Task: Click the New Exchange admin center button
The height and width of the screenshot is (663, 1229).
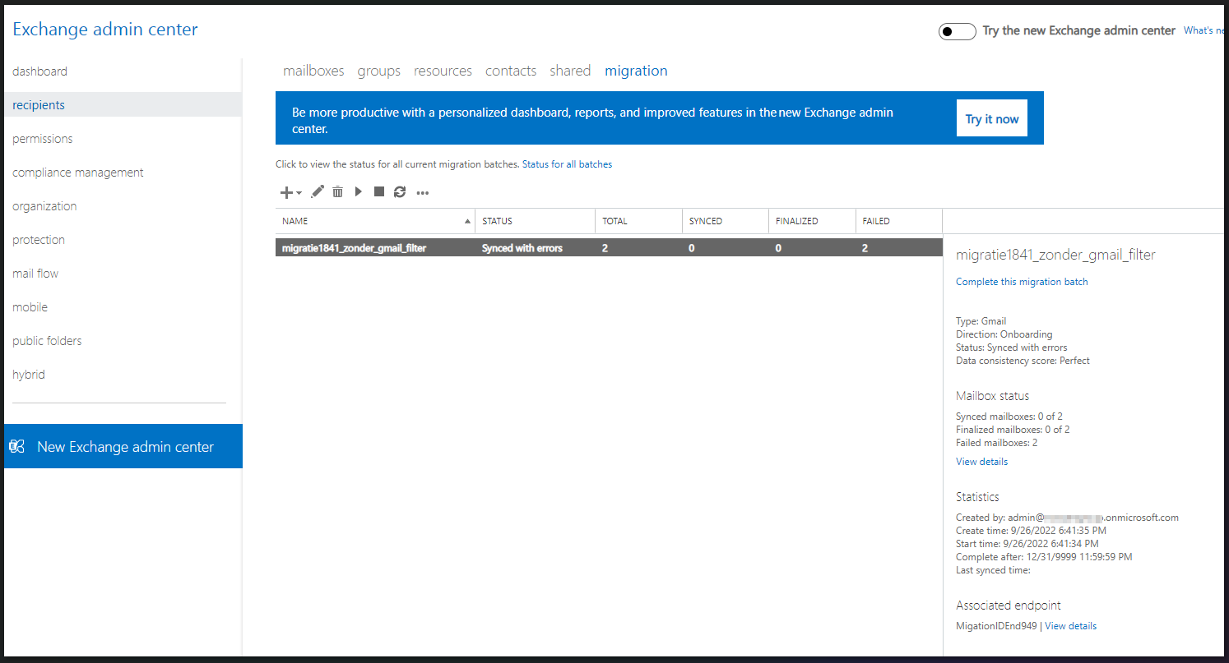Action: 123,446
